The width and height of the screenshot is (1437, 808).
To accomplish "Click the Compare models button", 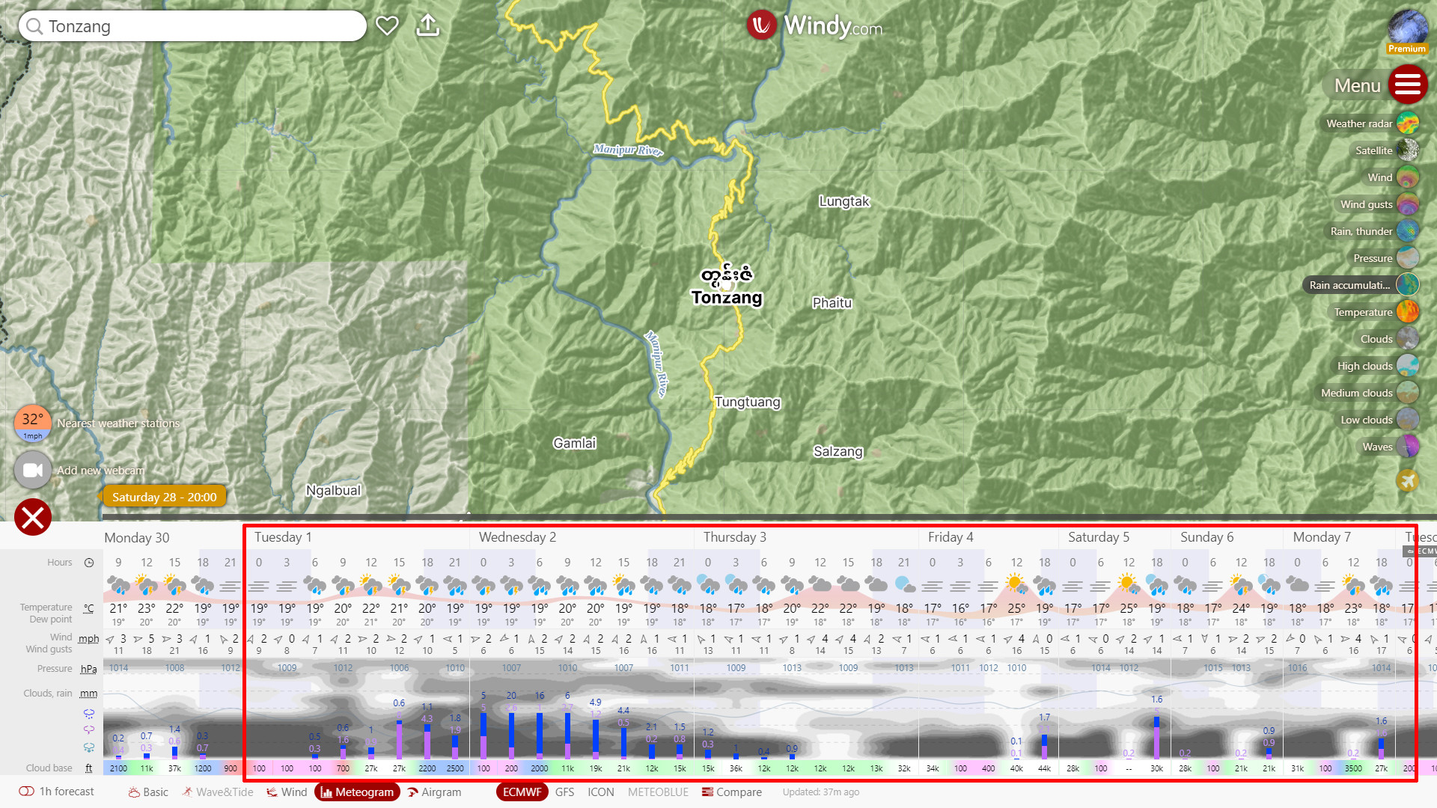I will tap(732, 792).
